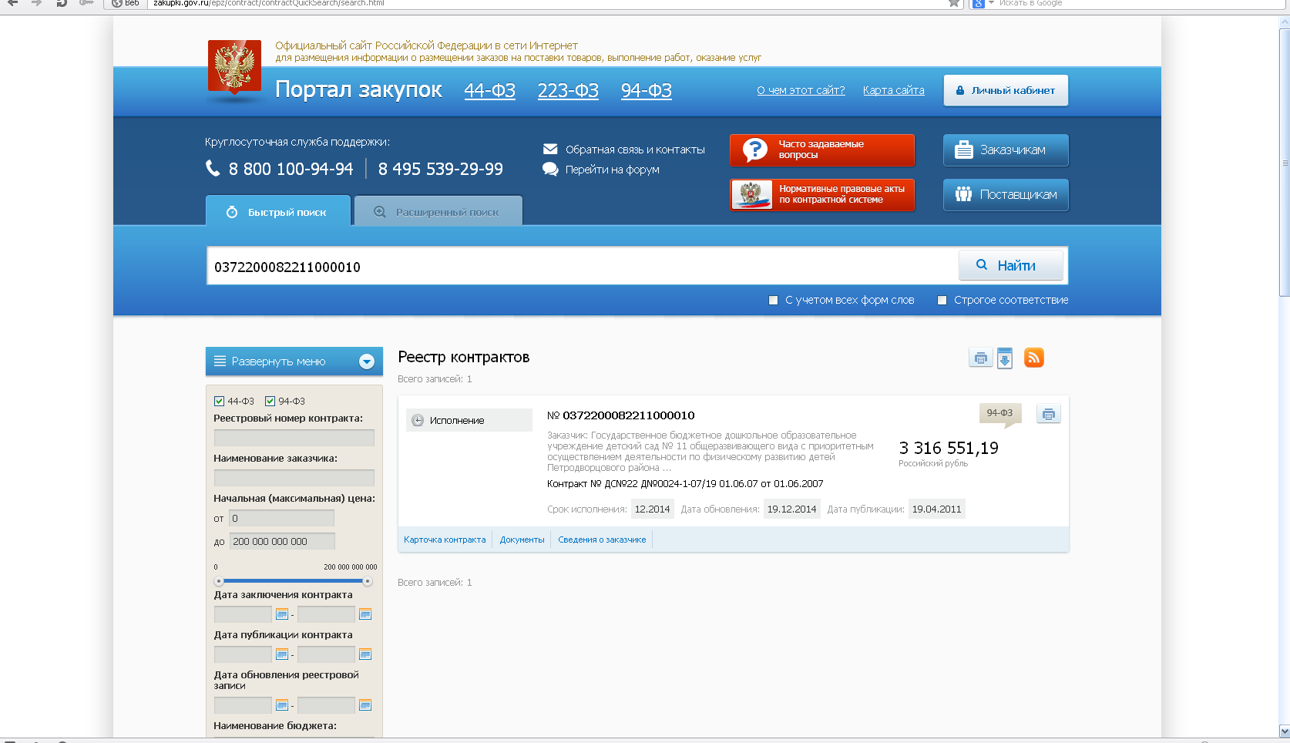Follow 'О чем этот сайт?' link
This screenshot has width=1290, height=743.
tap(801, 90)
